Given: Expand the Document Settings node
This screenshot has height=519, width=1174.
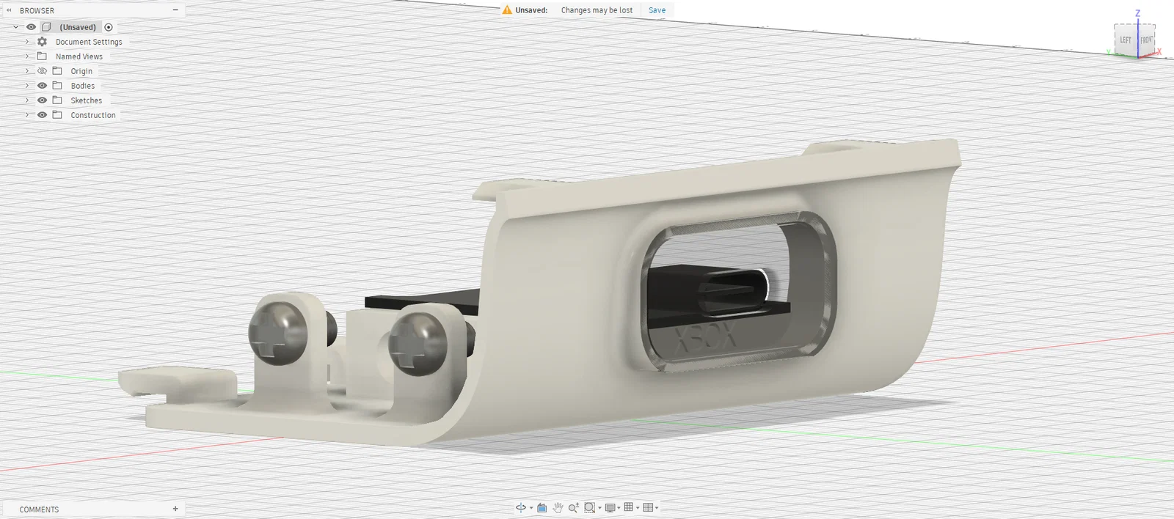Looking at the screenshot, I should coord(27,42).
